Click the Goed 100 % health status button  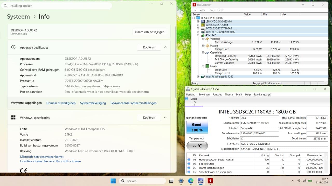197,127
